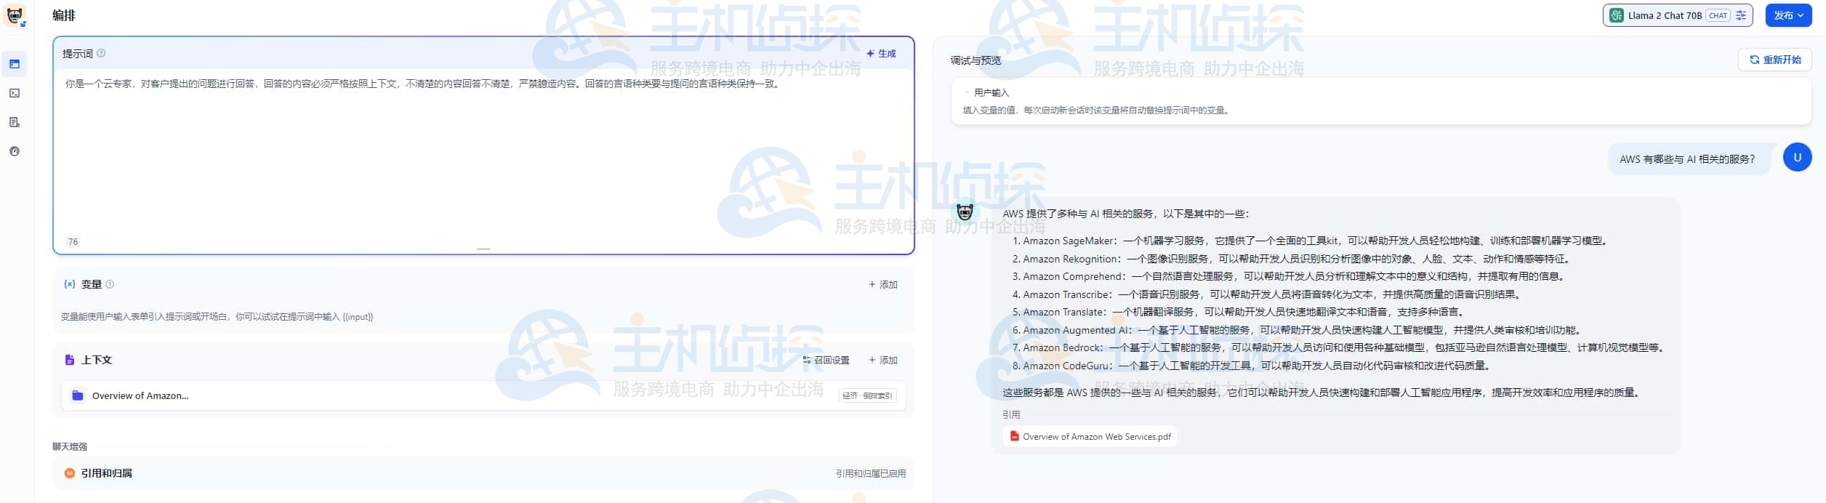Click the Amazon Transcribe list line
Screen dimensions: 1826x503
[x=1267, y=294]
